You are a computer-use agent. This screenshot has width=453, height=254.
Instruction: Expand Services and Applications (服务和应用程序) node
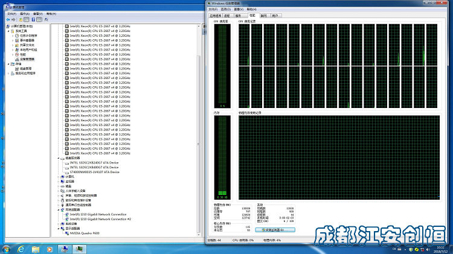pyautogui.click(x=8, y=74)
